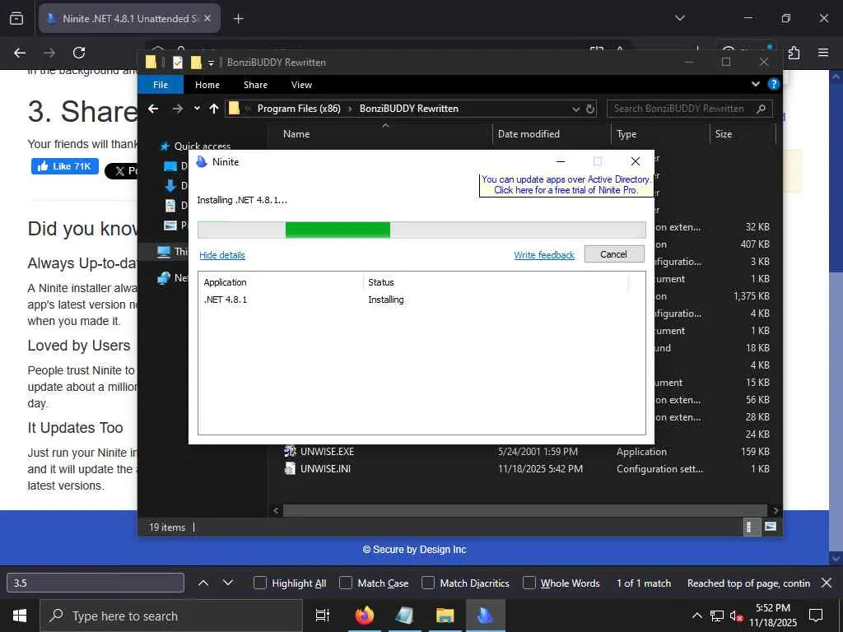Click Quick access in Explorer sidebar
843x632 pixels.
point(202,146)
